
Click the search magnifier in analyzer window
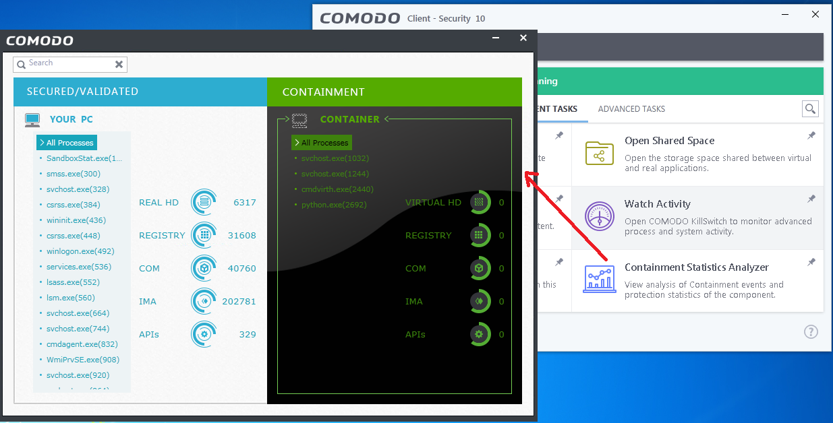tap(21, 64)
